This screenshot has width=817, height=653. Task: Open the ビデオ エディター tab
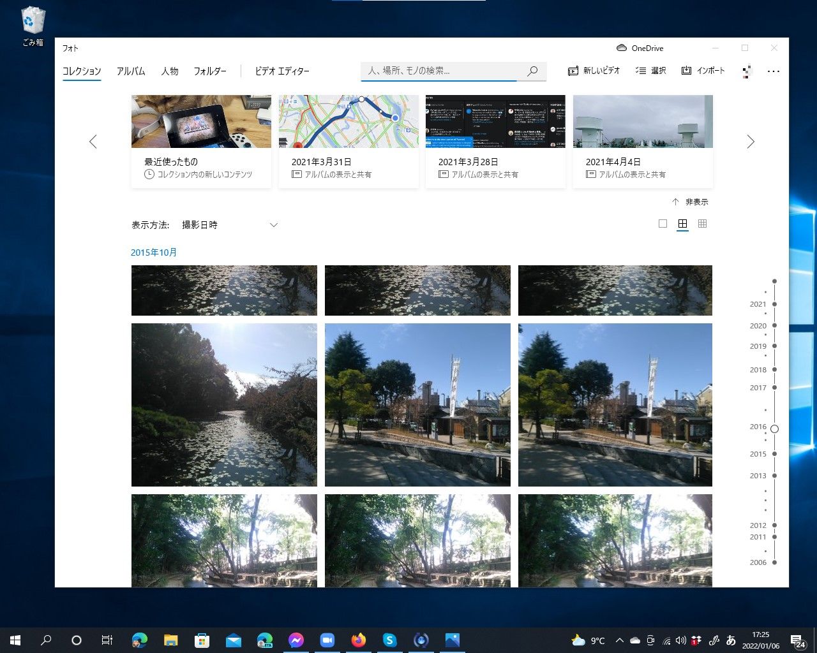tap(283, 71)
